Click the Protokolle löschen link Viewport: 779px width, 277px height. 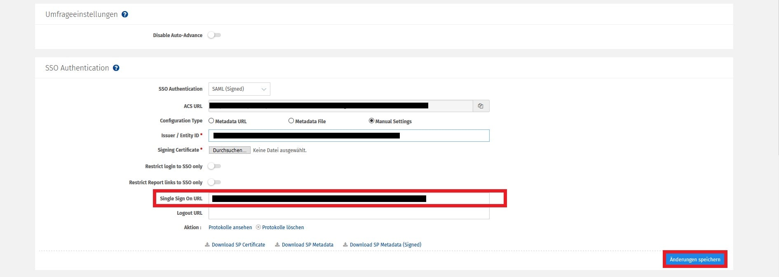[283, 227]
